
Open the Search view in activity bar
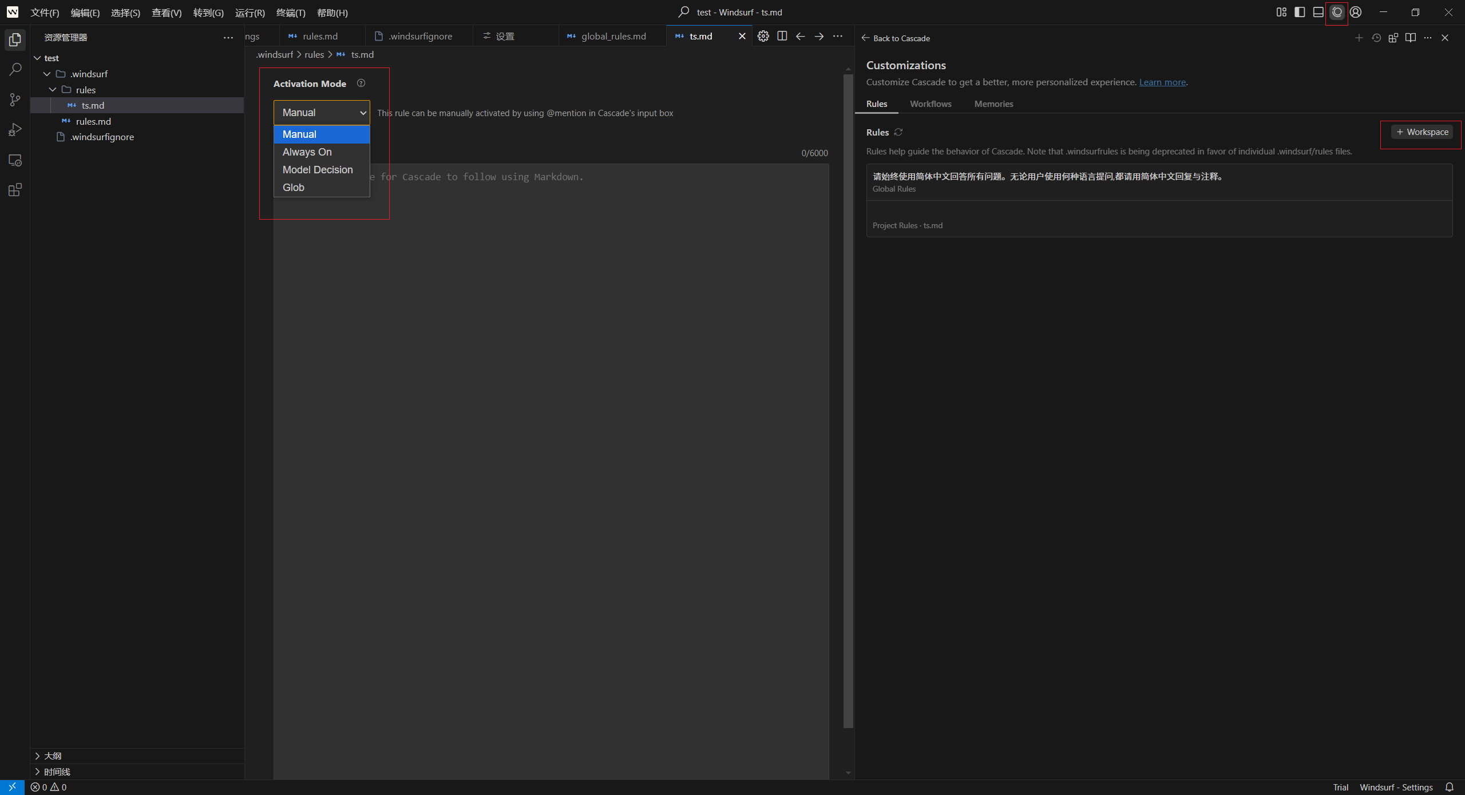coord(15,70)
